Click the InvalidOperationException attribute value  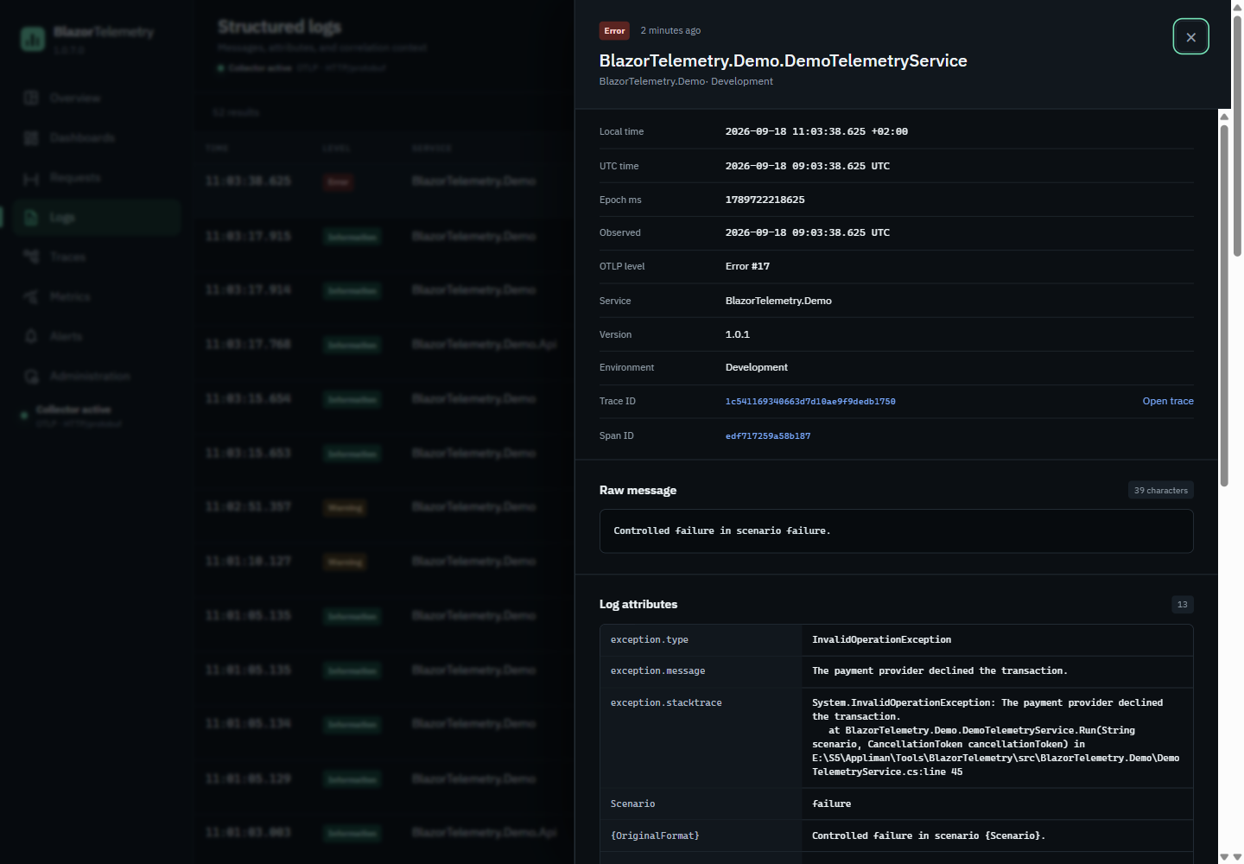pyautogui.click(x=881, y=640)
